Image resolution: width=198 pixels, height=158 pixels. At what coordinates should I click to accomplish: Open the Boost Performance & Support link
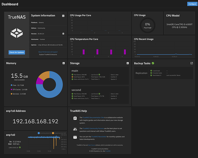click(48, 51)
